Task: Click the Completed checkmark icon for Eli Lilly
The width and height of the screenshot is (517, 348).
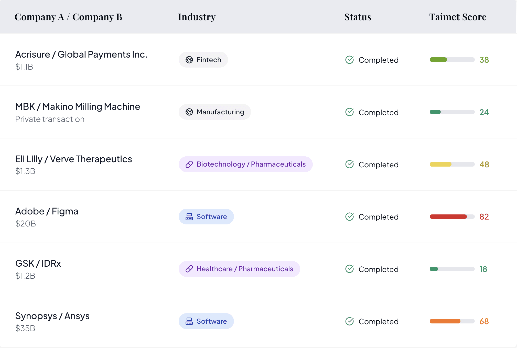Action: (350, 164)
